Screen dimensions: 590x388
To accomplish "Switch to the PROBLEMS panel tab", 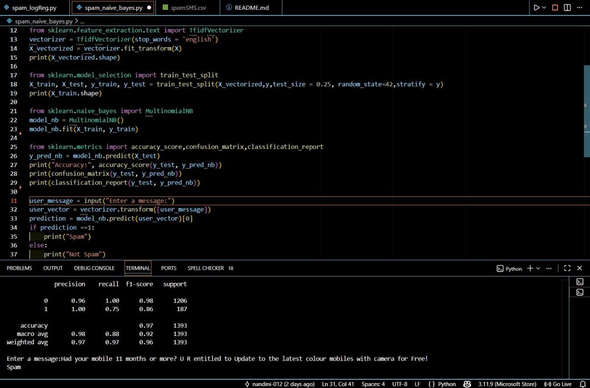I will tap(19, 268).
